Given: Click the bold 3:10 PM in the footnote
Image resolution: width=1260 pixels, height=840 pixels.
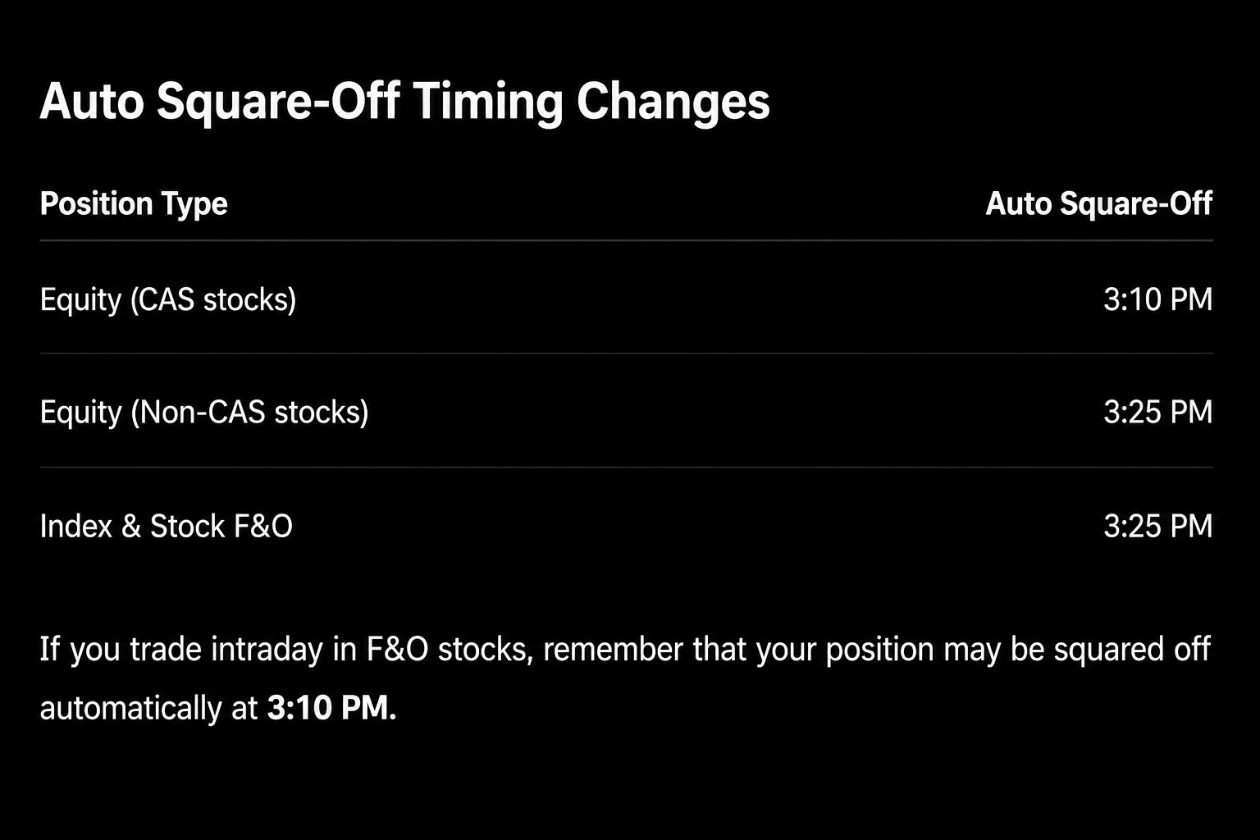Looking at the screenshot, I should 332,708.
